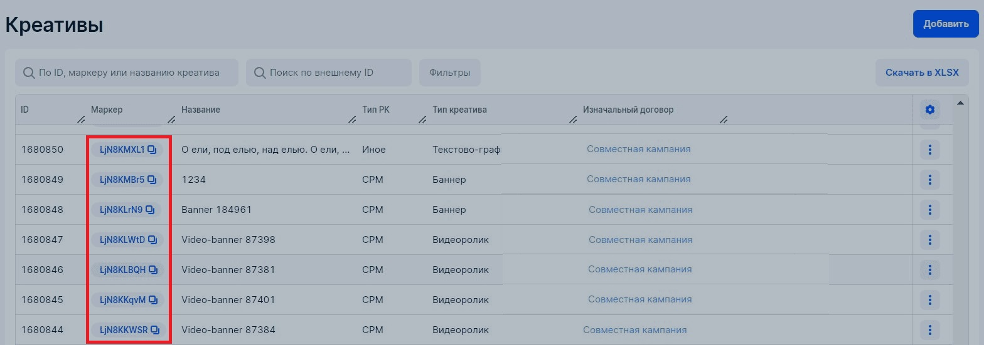Download the table via Скачать в XLSX

point(922,73)
